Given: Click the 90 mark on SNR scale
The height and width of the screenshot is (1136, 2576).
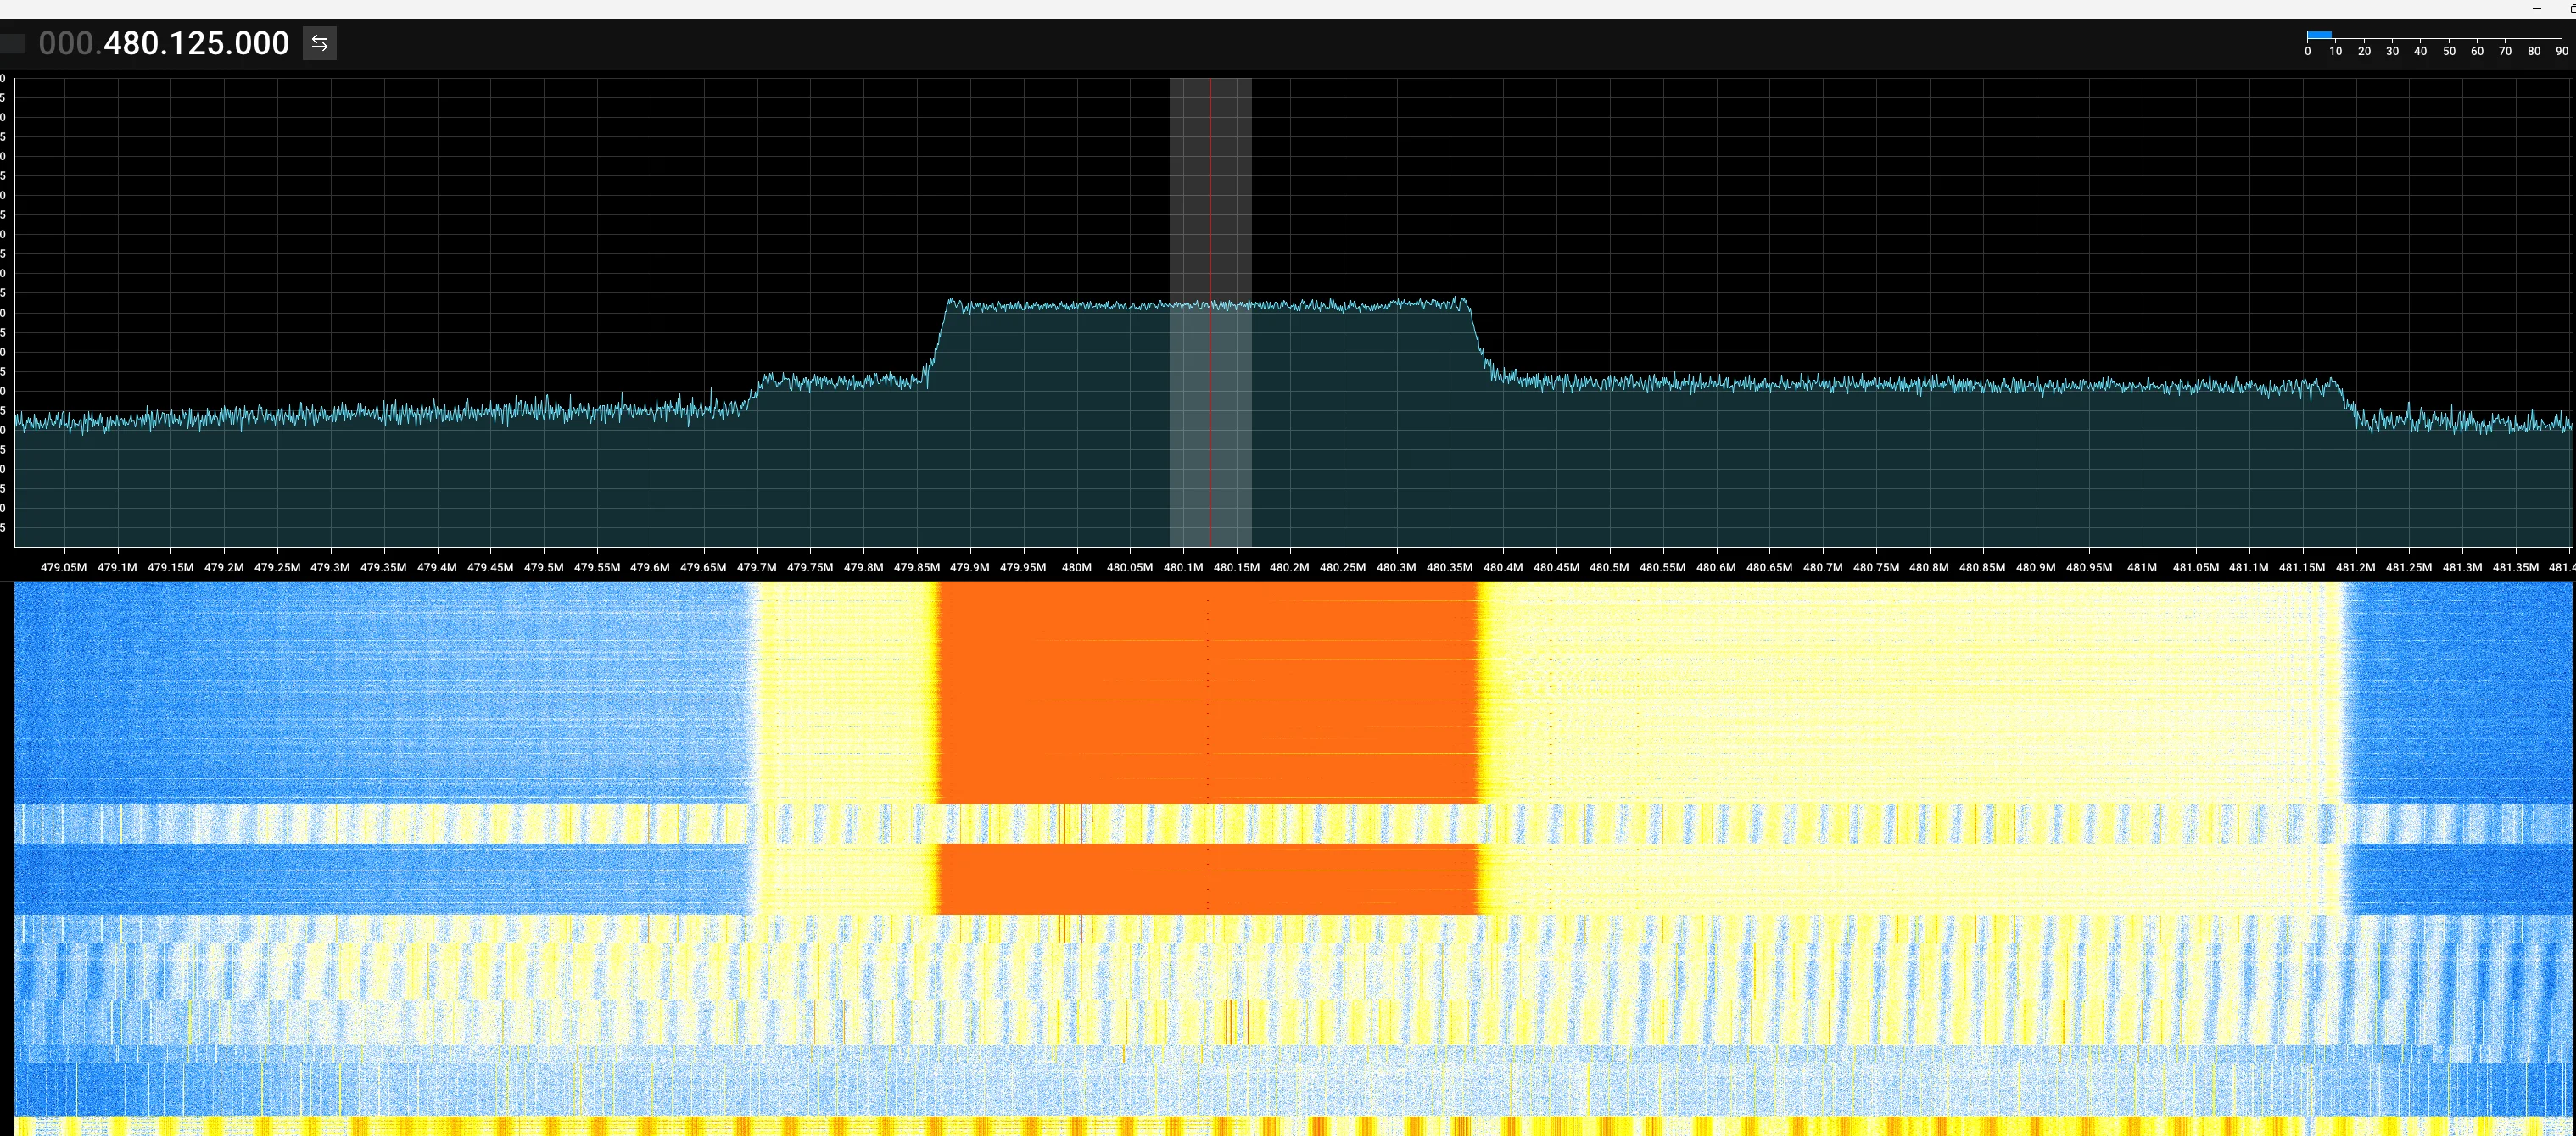Looking at the screenshot, I should (x=2561, y=51).
